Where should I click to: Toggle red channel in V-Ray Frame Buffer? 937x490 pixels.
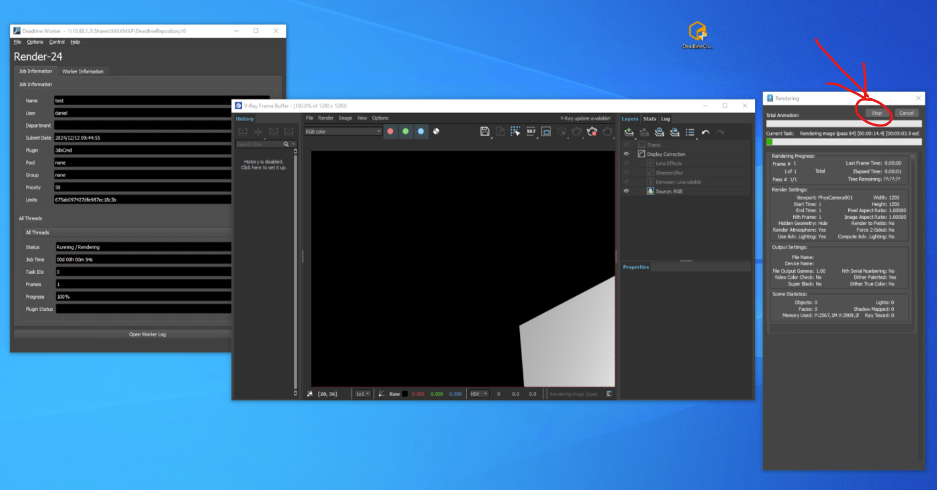(x=390, y=131)
